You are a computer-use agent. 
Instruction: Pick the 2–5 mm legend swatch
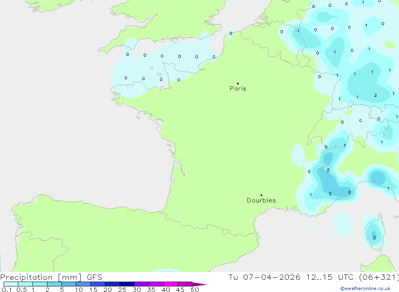point(54,284)
